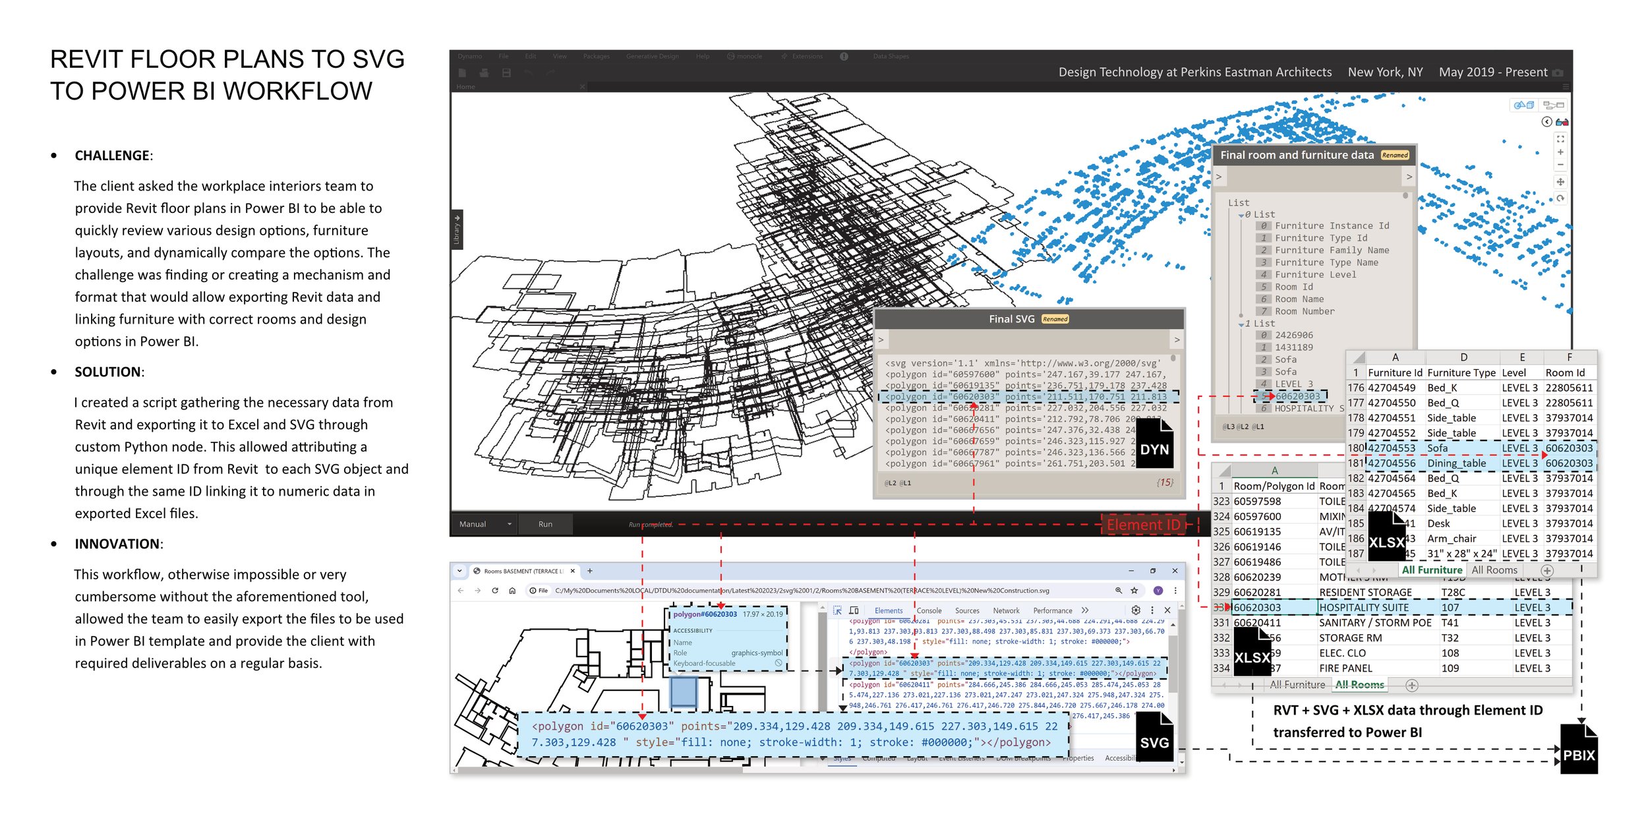The height and width of the screenshot is (824, 1648).
Task: Open the Packages menu in Dynamo
Action: 597,57
